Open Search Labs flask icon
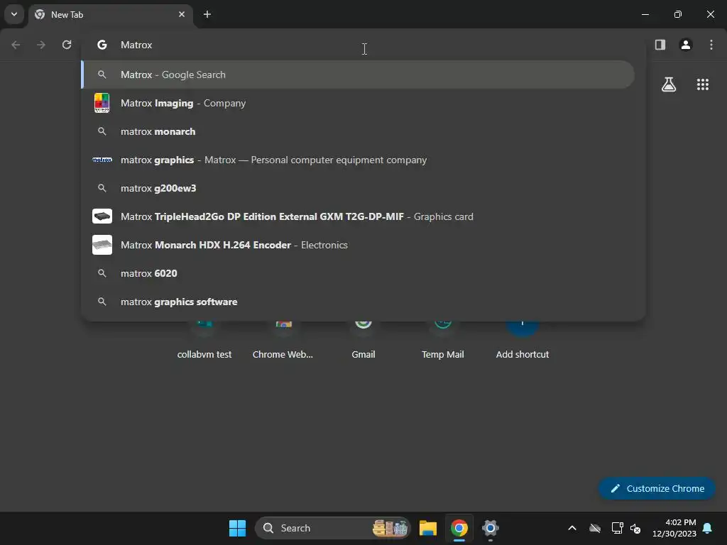 [669, 84]
